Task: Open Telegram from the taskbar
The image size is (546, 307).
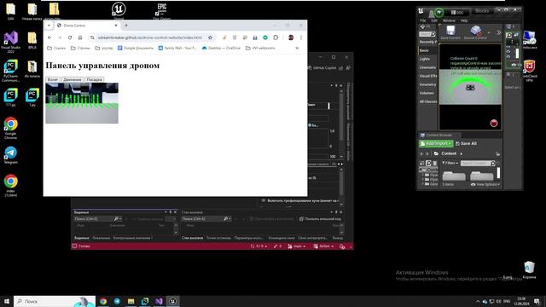Action: click(117, 301)
